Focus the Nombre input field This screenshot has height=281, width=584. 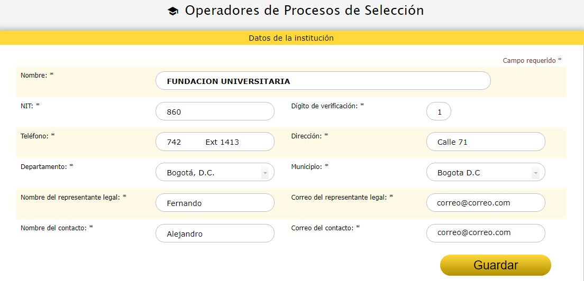point(323,81)
